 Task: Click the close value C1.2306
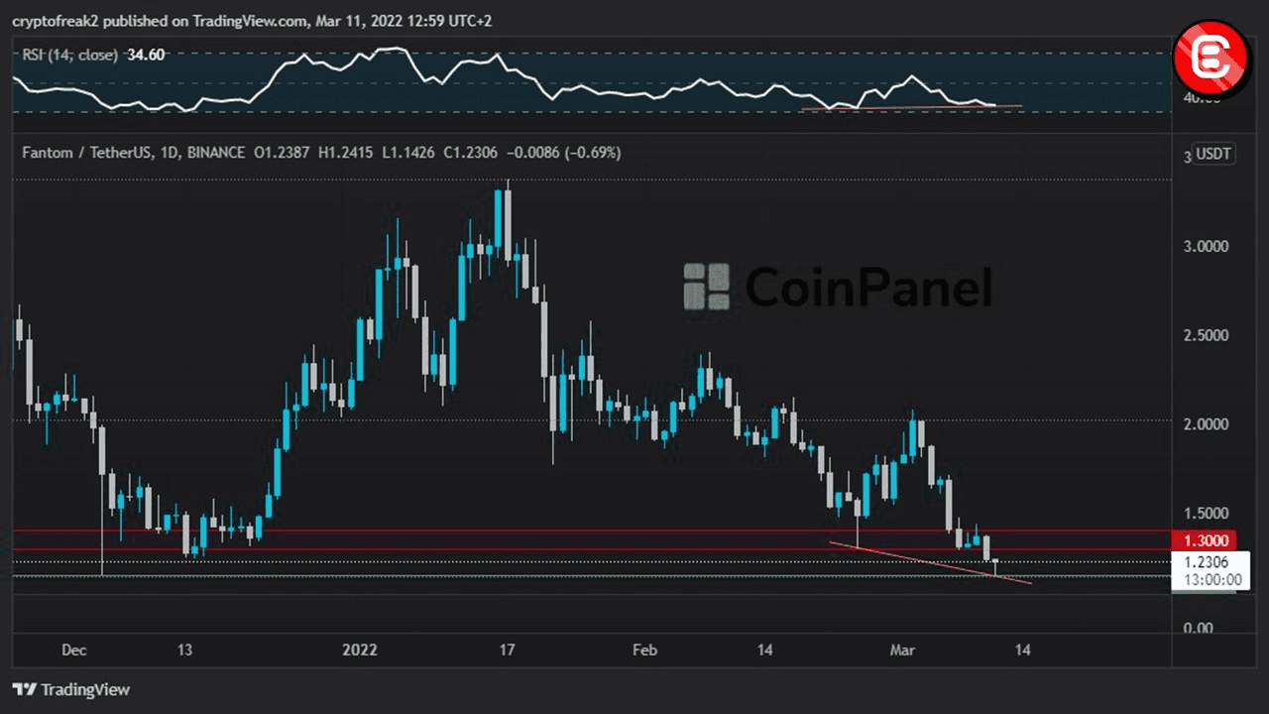[x=470, y=153]
